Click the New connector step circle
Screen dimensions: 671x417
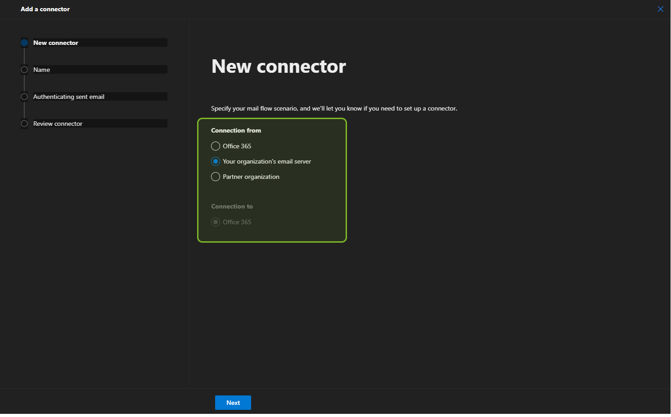24,43
